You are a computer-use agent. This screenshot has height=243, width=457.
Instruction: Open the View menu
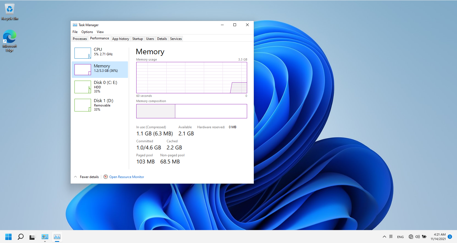point(100,32)
